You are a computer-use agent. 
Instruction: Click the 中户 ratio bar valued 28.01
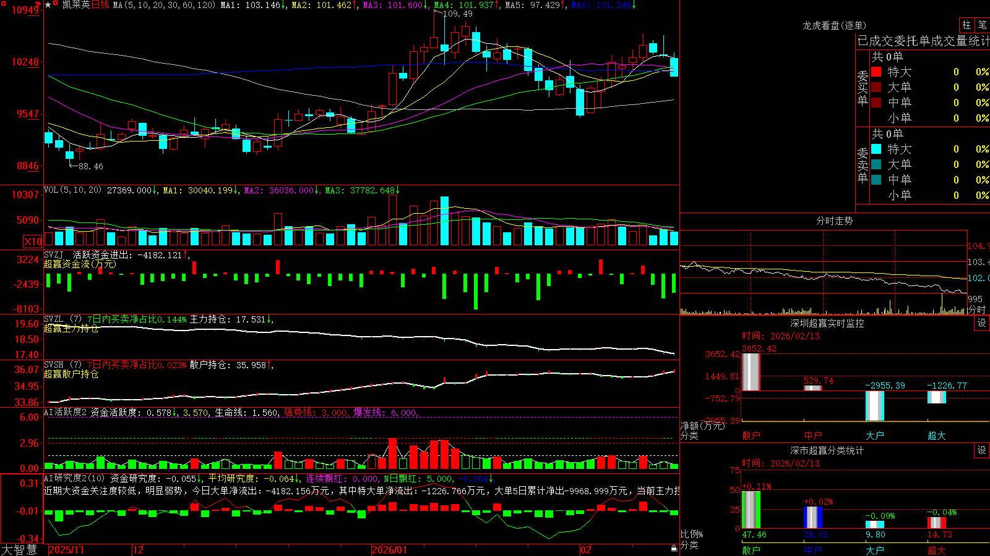point(812,518)
